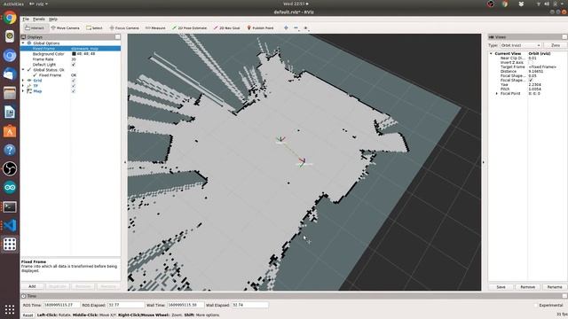The image size is (568, 319).
Task: Launch Chromium browser from the dock
Action: click(10, 55)
